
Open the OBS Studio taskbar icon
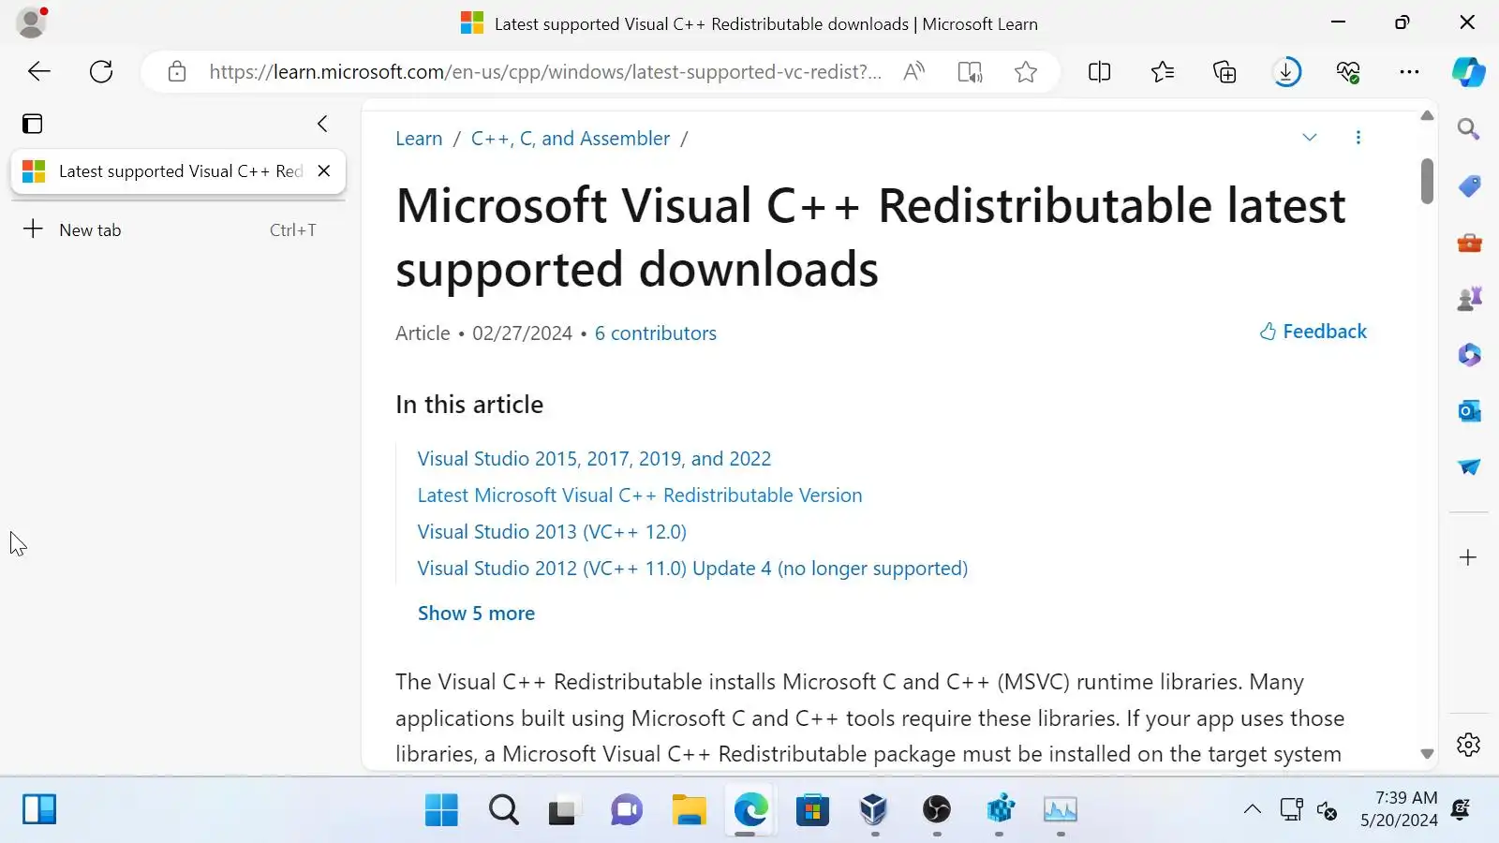click(x=937, y=809)
